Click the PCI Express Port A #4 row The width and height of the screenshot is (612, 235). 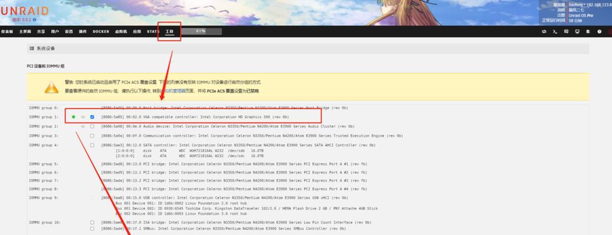pos(234,189)
